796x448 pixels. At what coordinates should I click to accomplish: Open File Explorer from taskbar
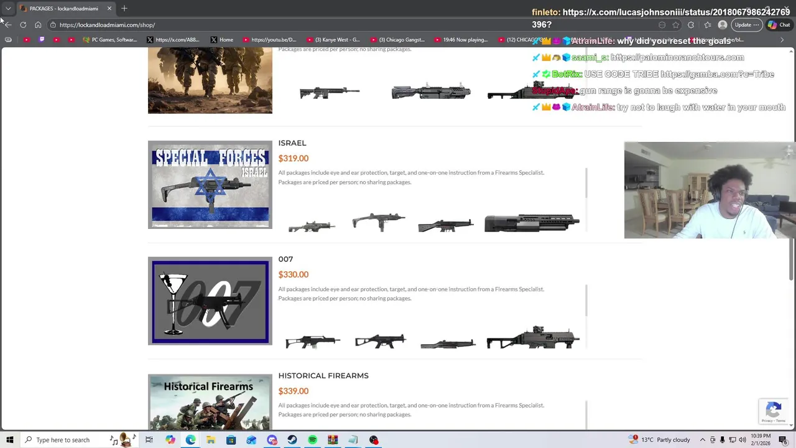(211, 440)
